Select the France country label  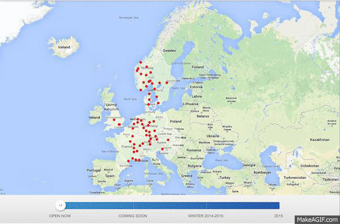(x=127, y=147)
